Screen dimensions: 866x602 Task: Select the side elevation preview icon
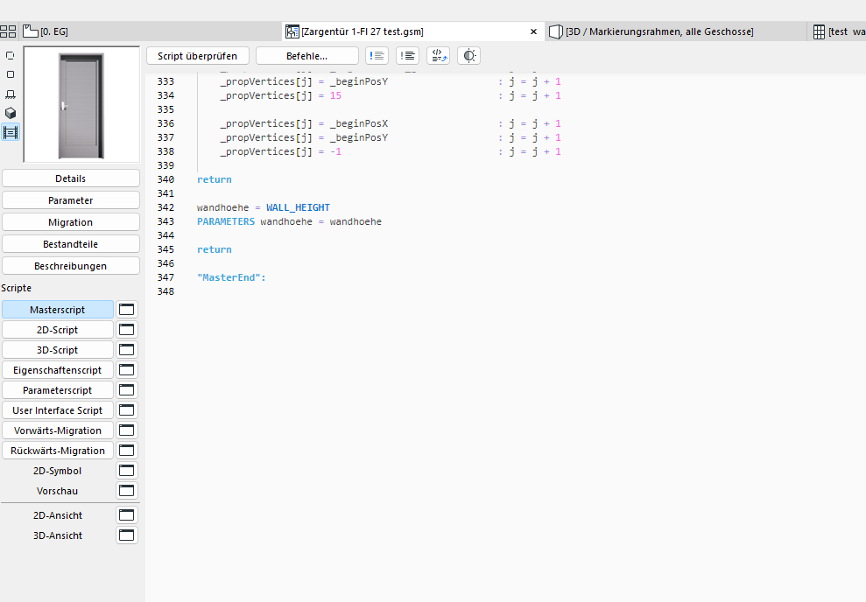point(10,94)
